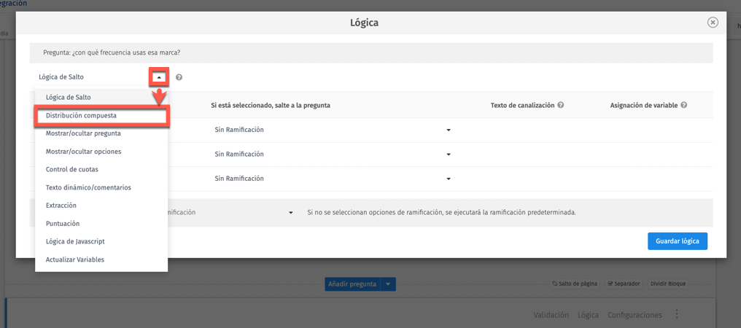Click Actualizar Variables menu entry
The height and width of the screenshot is (328, 741).
(x=75, y=259)
